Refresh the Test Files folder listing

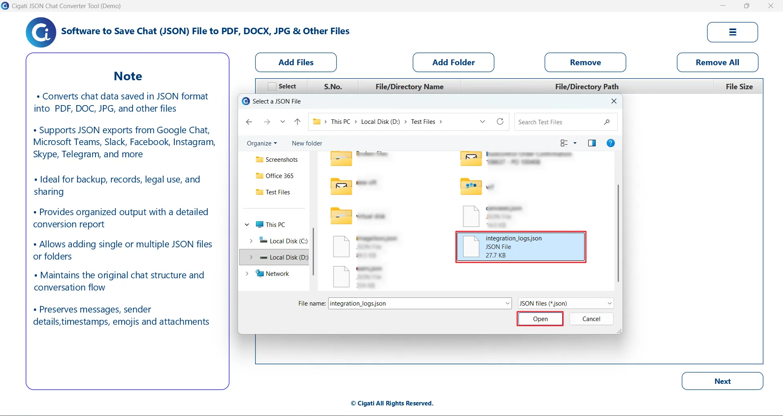500,121
